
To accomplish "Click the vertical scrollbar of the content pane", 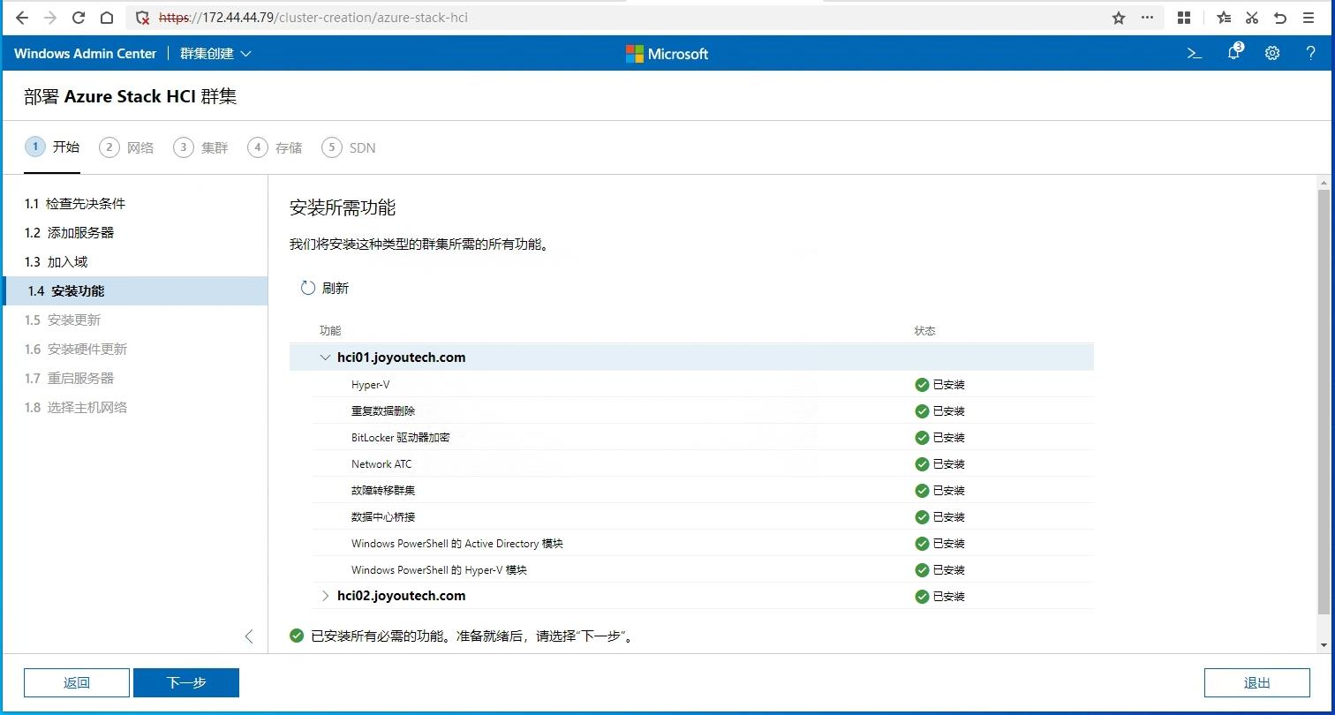I will (x=1323, y=402).
